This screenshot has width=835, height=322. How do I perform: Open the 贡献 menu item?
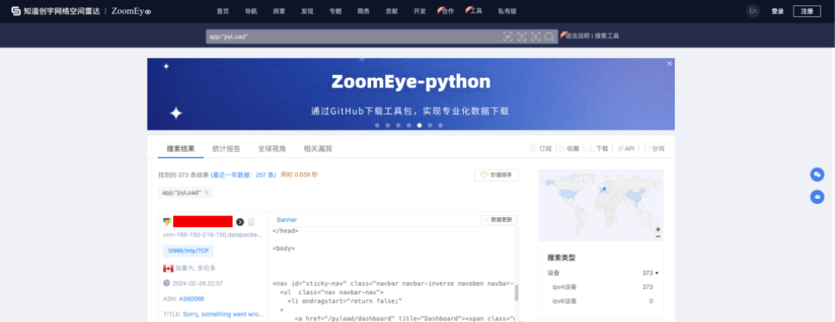[x=391, y=11]
